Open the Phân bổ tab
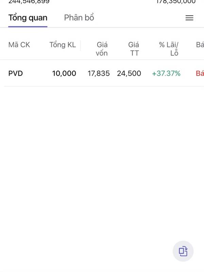The image size is (204, 272). (79, 18)
